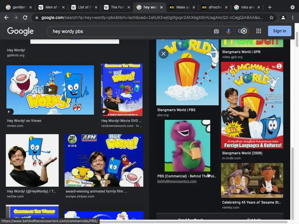Open the Barney PBS Commercial thumbnail
The height and width of the screenshot is (224, 299).
click(x=187, y=146)
